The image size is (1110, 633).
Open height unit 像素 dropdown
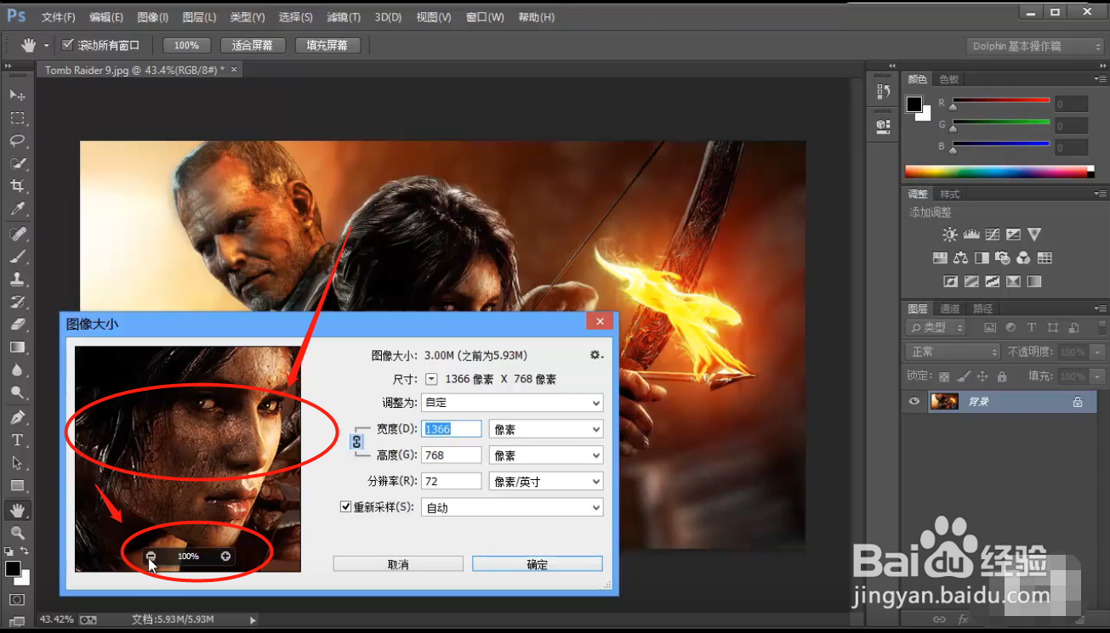click(546, 455)
